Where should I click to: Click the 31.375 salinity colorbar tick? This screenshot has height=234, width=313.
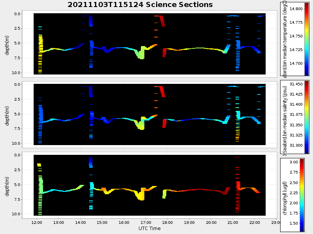coord(296,115)
